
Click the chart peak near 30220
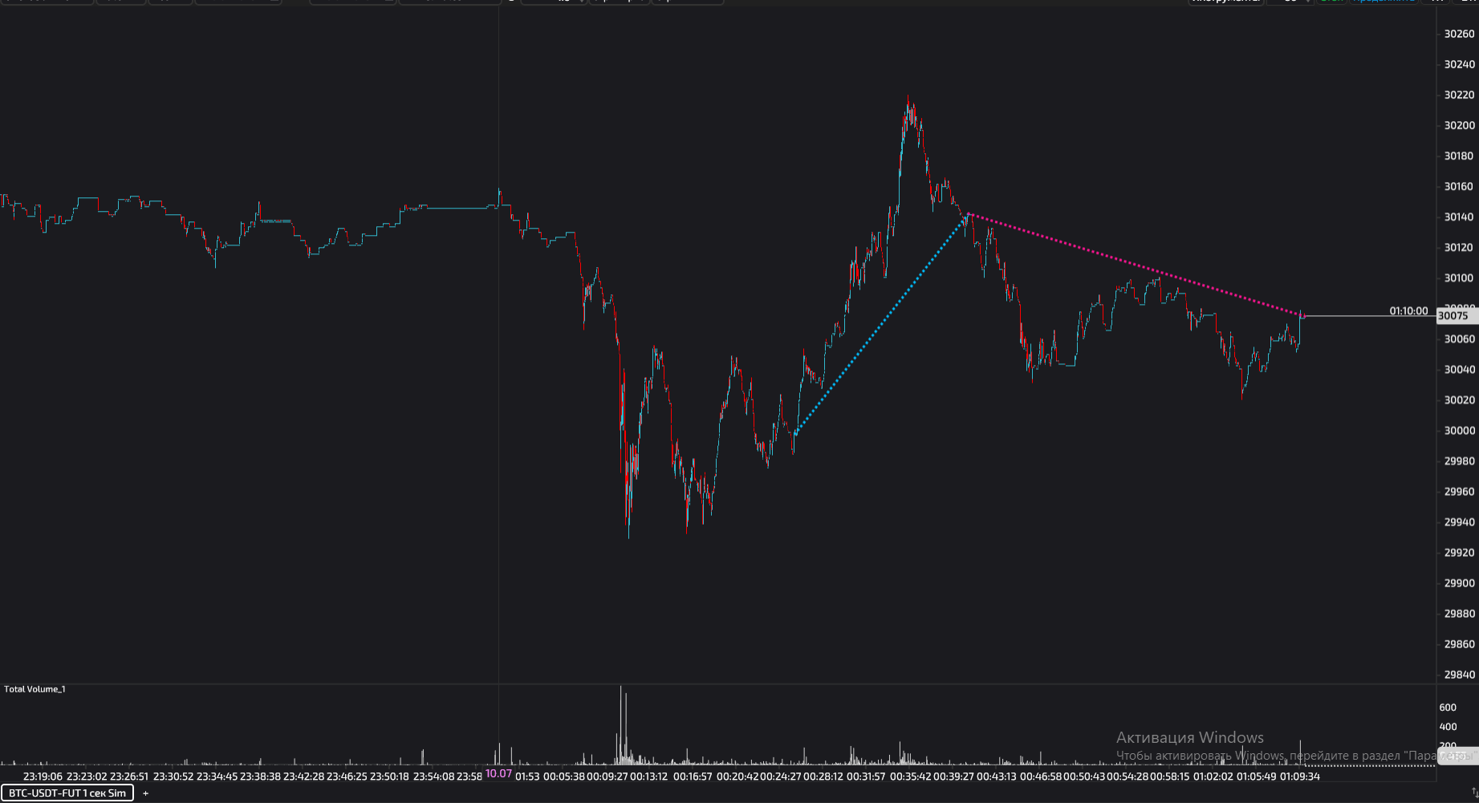point(908,99)
